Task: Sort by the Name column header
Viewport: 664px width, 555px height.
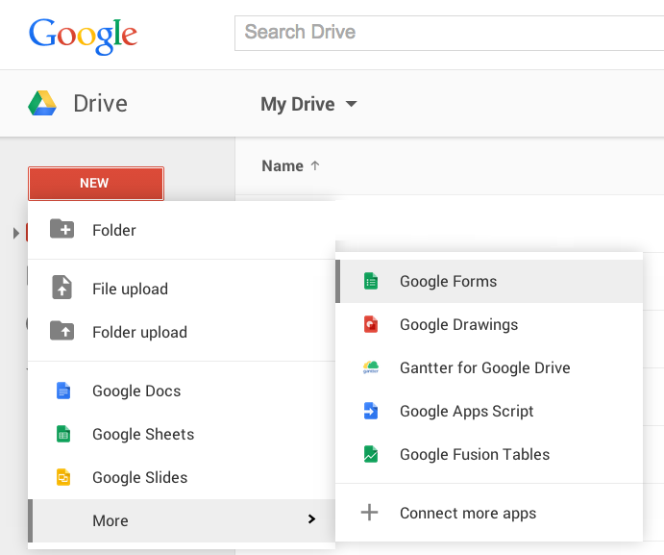Action: [x=283, y=165]
